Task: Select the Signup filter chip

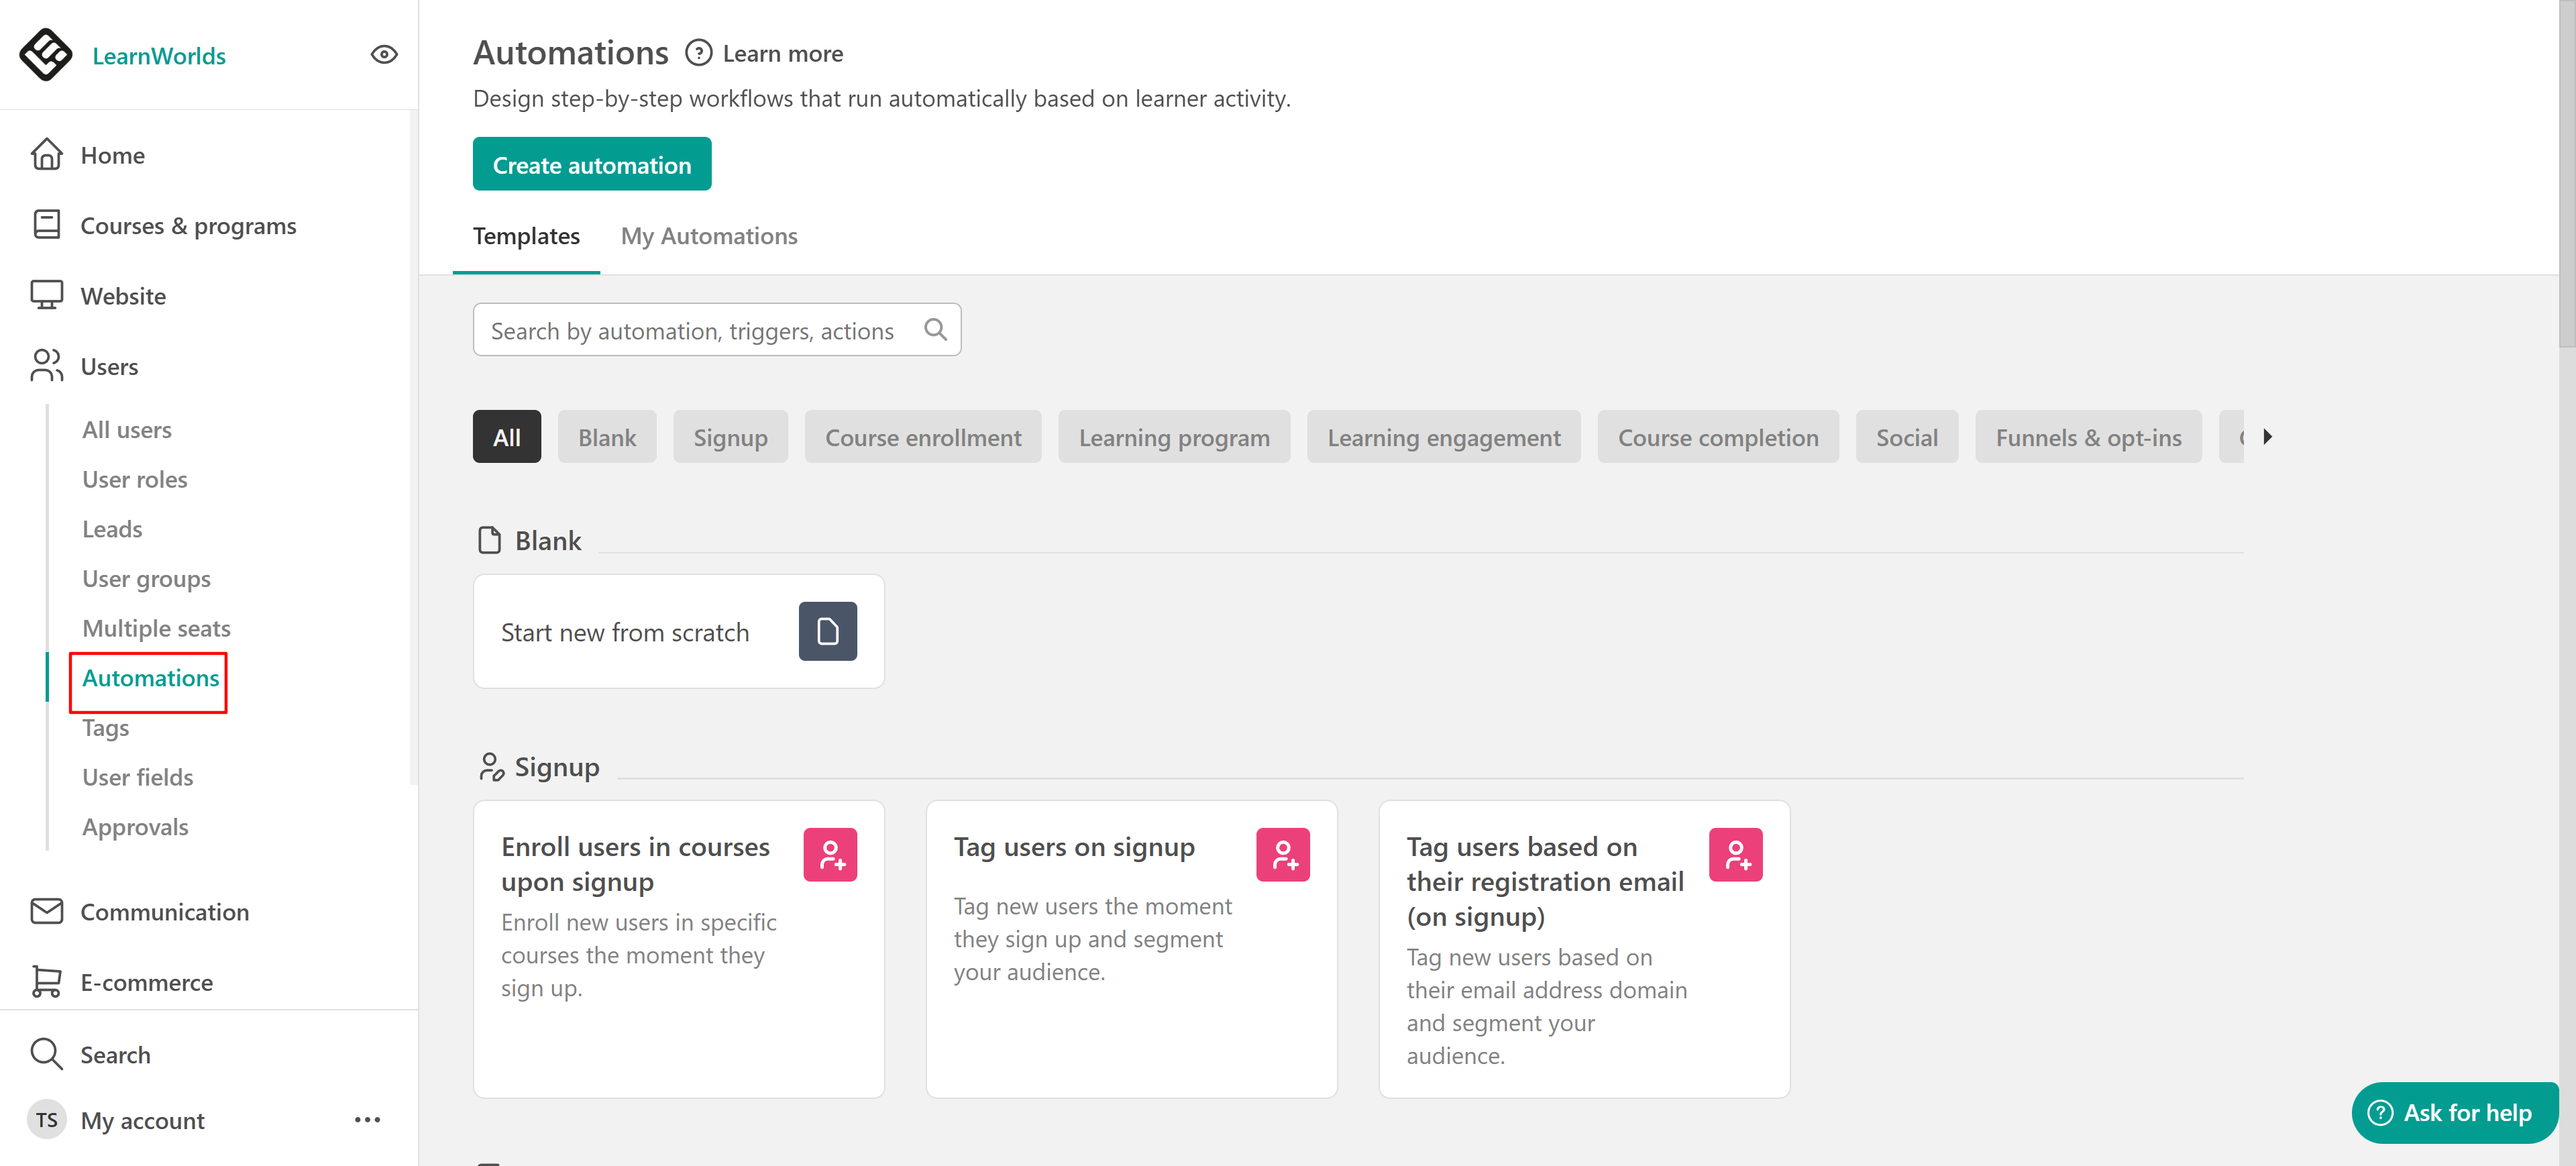Action: 730,437
